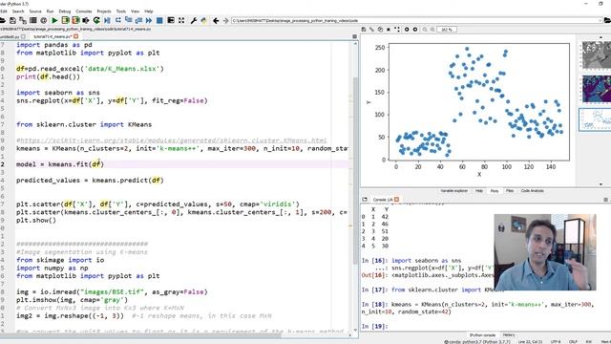Viewport: 611px width, 344px height.
Task: Open the PYTHONPATH manager icon
Action: [x=203, y=20]
